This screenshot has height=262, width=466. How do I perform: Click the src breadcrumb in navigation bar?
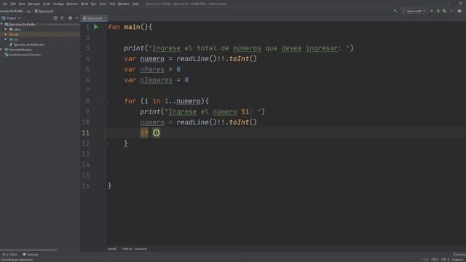[x=28, y=11]
